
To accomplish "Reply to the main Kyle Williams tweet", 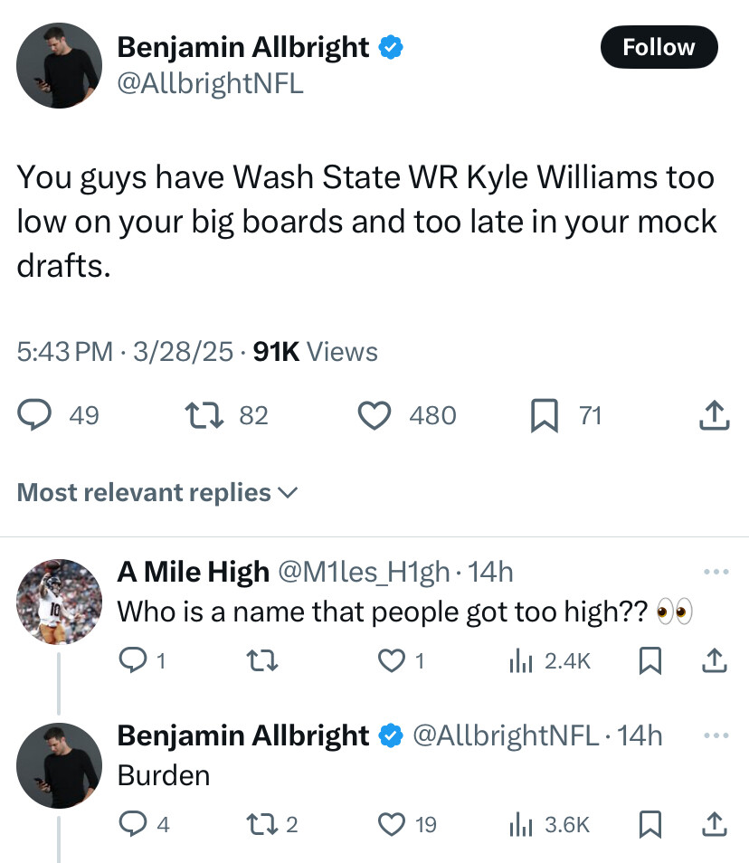I will click(x=35, y=415).
